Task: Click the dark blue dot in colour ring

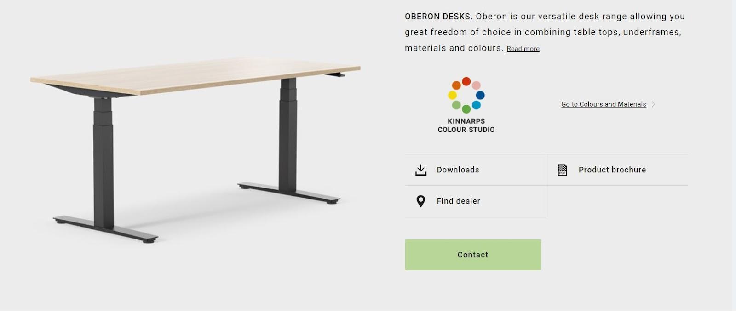Action: tap(480, 95)
